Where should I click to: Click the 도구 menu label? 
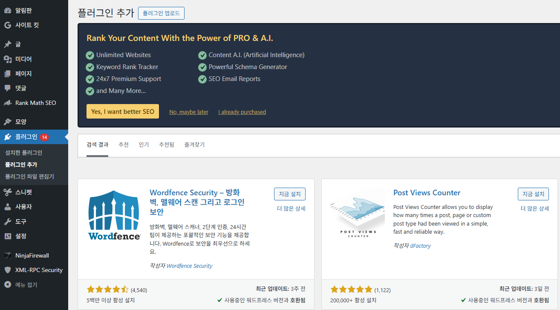(x=21, y=221)
